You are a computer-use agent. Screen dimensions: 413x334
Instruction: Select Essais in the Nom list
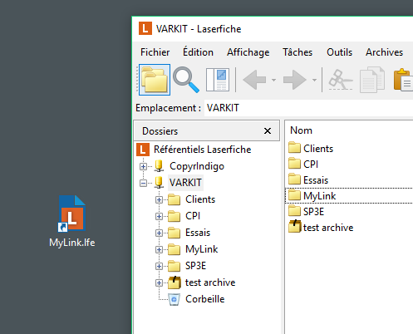(316, 180)
